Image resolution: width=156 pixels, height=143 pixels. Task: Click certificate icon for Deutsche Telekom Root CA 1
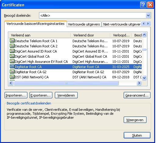tap(12, 41)
